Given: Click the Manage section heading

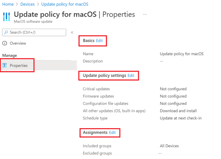Looking at the screenshot, I should [x=9, y=56].
